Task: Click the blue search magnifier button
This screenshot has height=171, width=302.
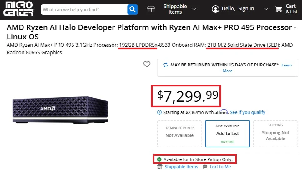Action: (133, 9)
